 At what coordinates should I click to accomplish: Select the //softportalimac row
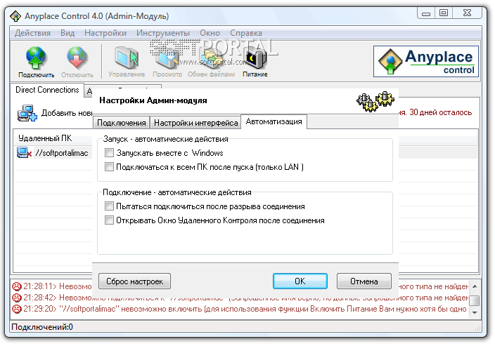[53, 153]
